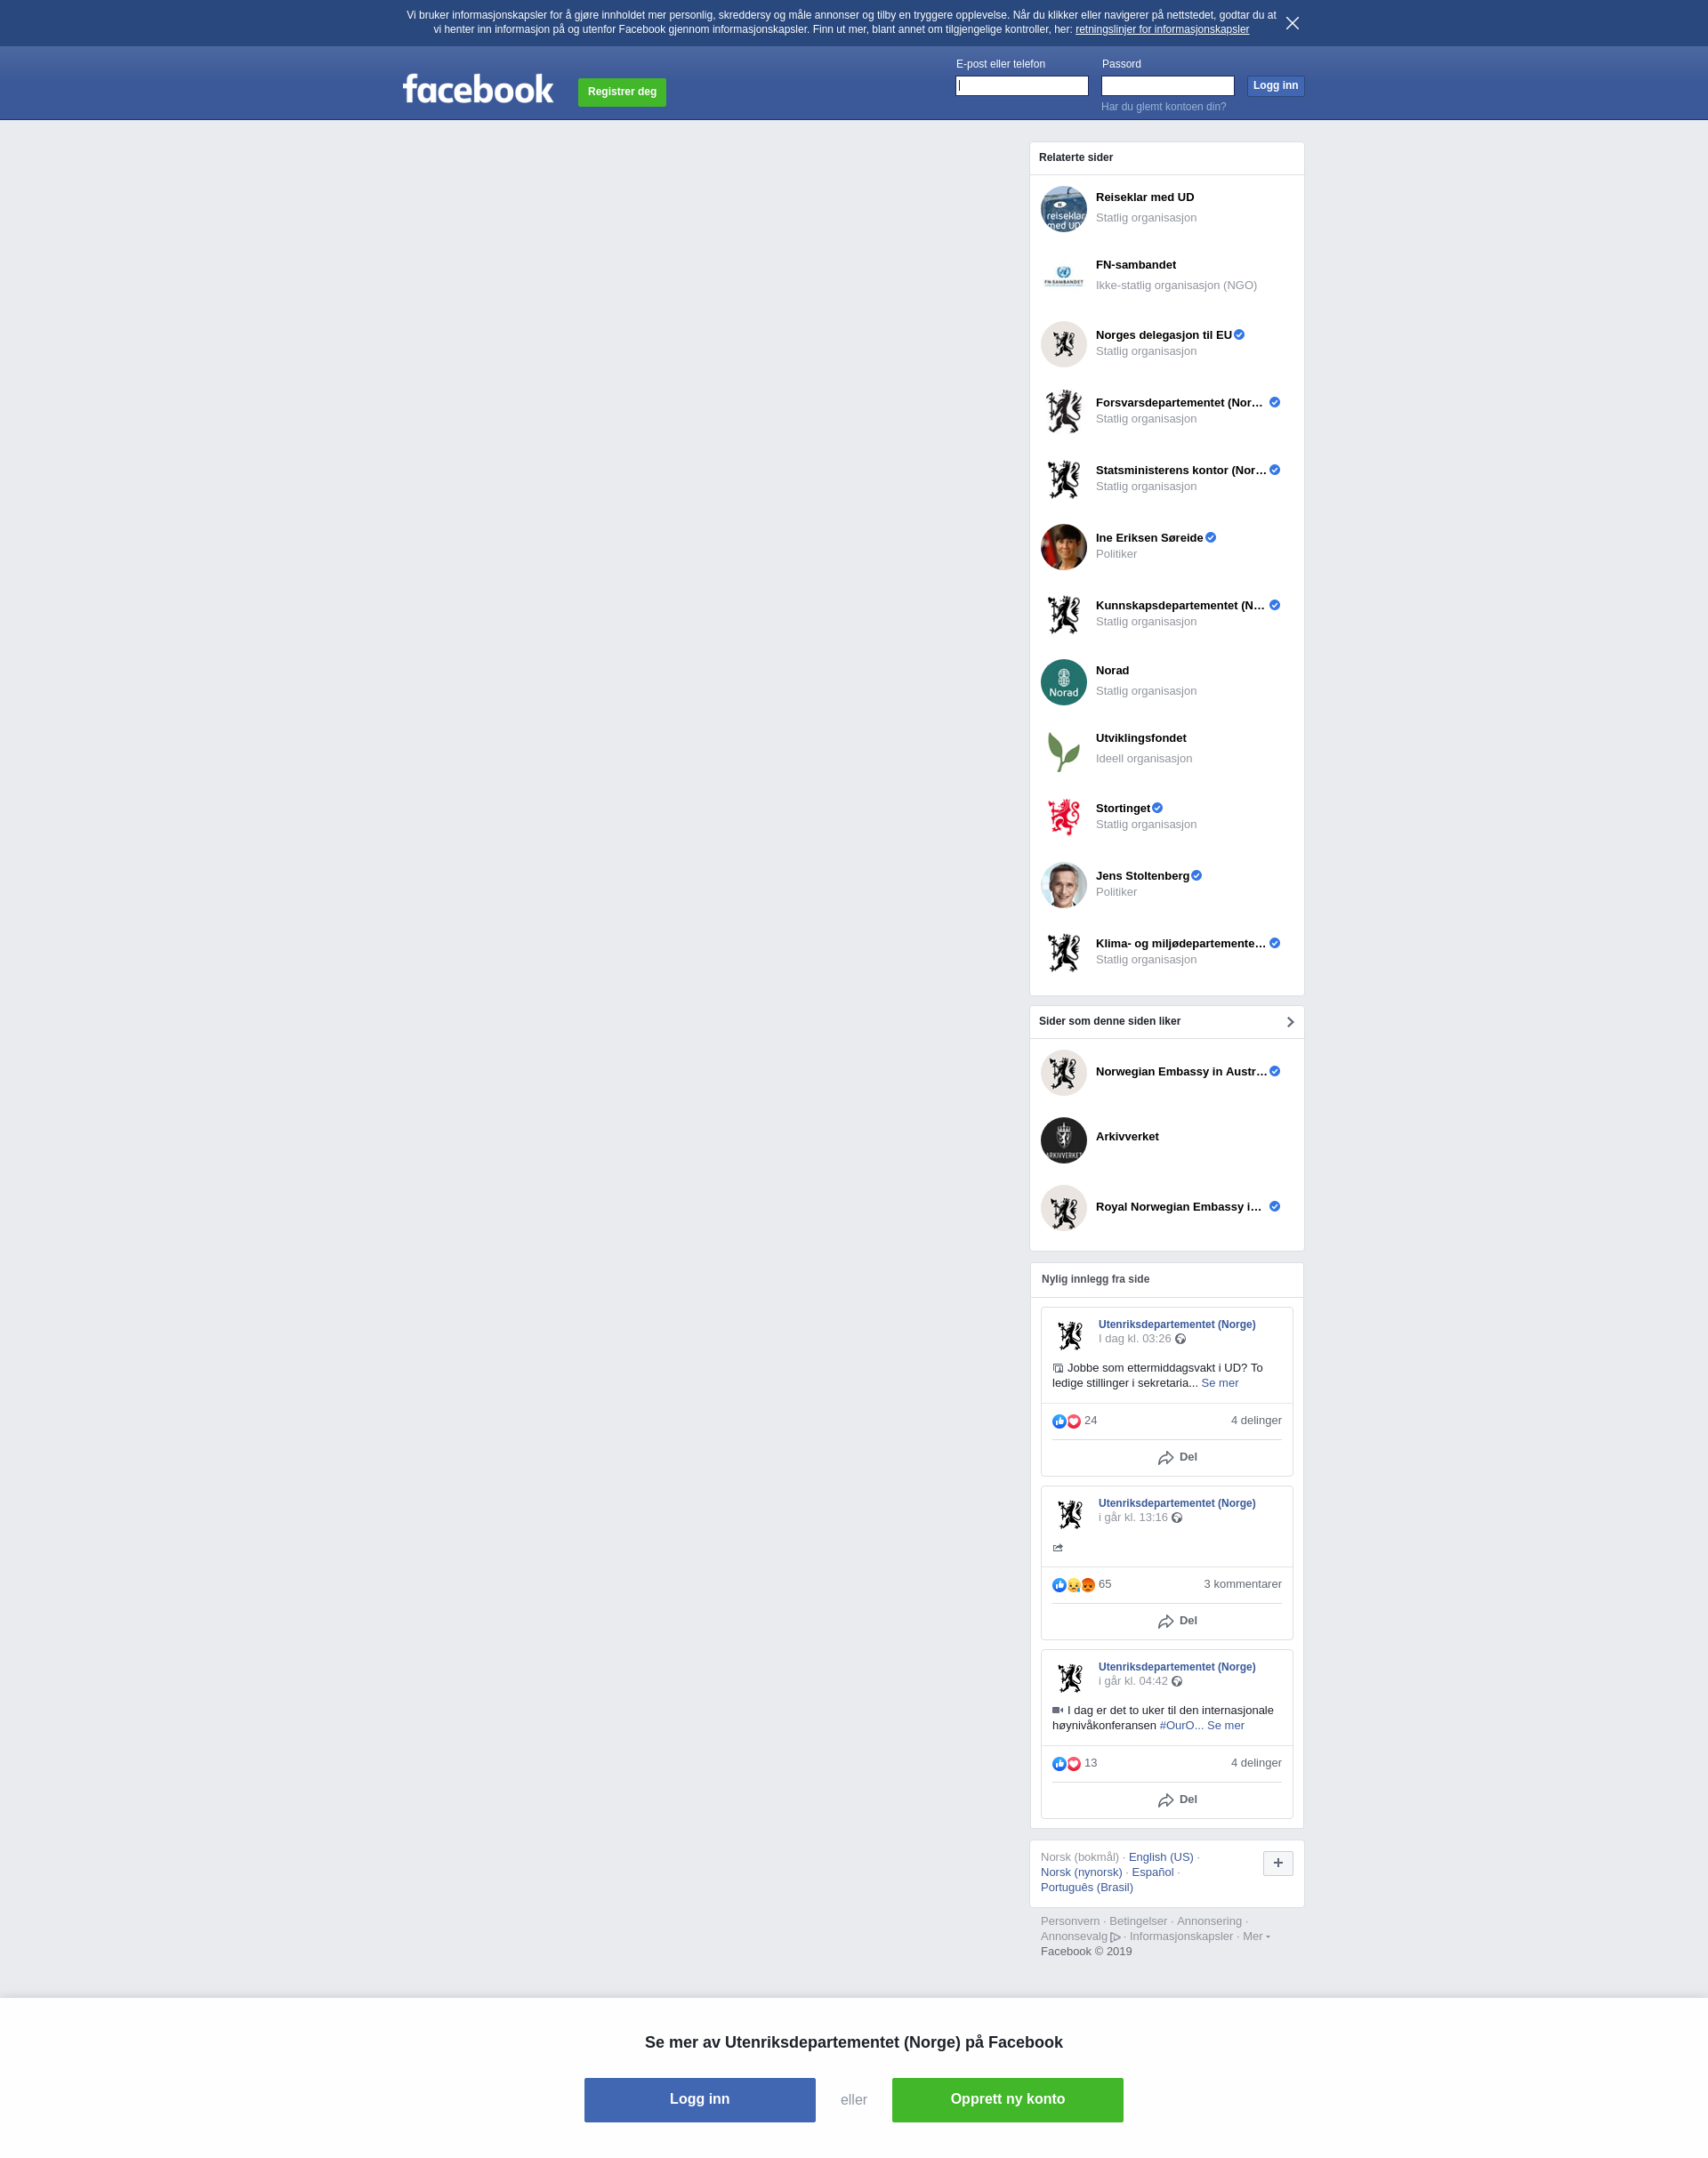
Task: Expand the Mer footer dropdown
Action: click(x=1256, y=1936)
